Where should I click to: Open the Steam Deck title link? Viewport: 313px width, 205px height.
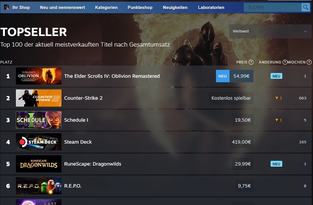78,142
